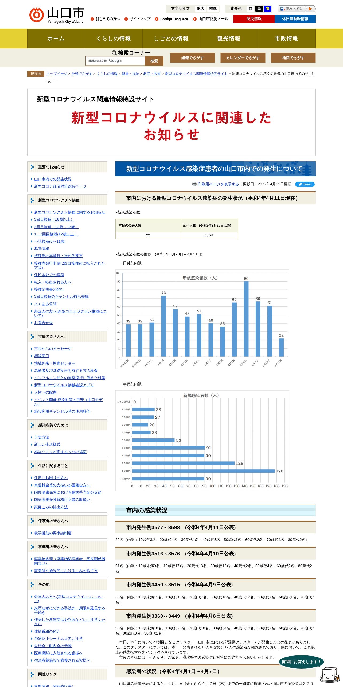Viewport: 343px width, 687px height.
Task: Open 予防方法 sidebar link
Action: (42, 437)
